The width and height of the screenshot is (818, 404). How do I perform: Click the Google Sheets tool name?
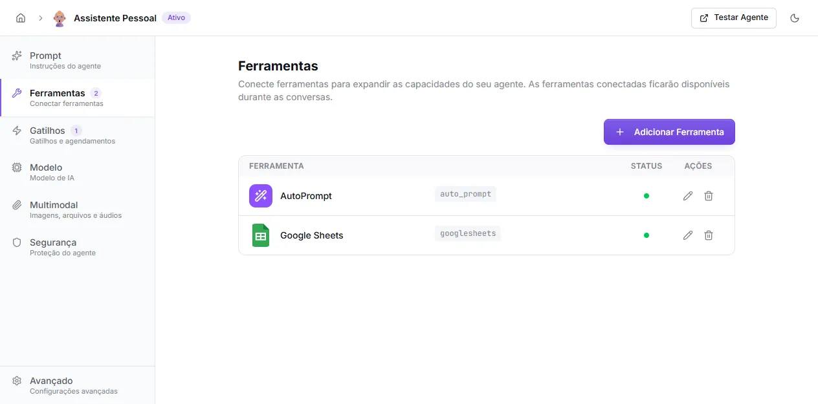pyautogui.click(x=312, y=235)
